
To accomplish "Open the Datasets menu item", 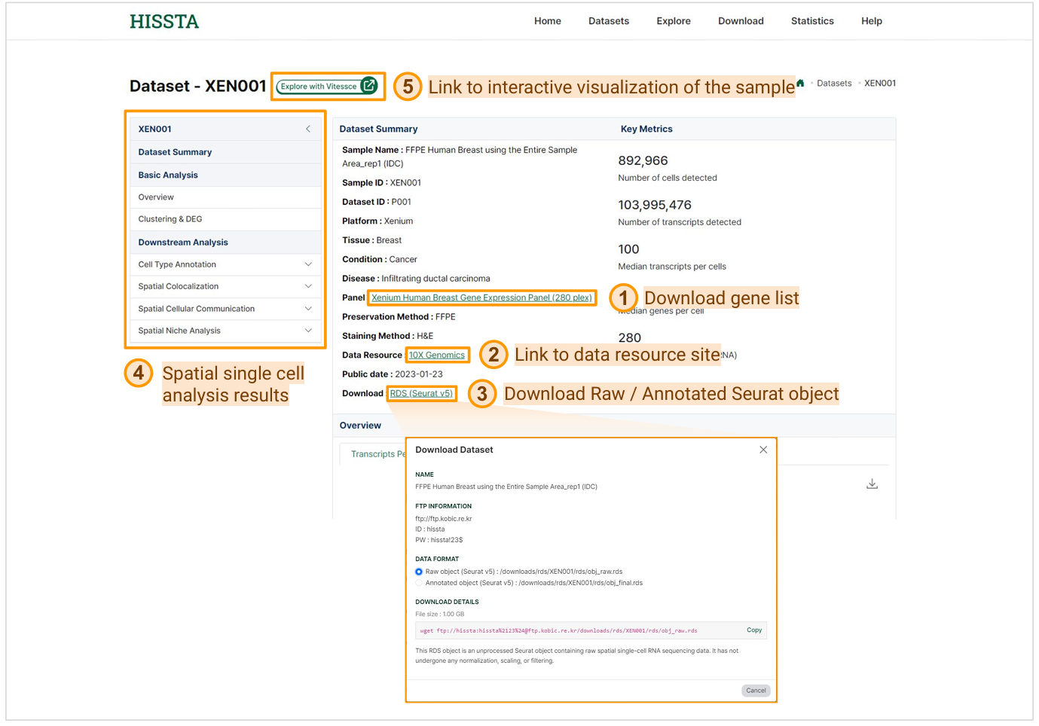I will pos(608,21).
